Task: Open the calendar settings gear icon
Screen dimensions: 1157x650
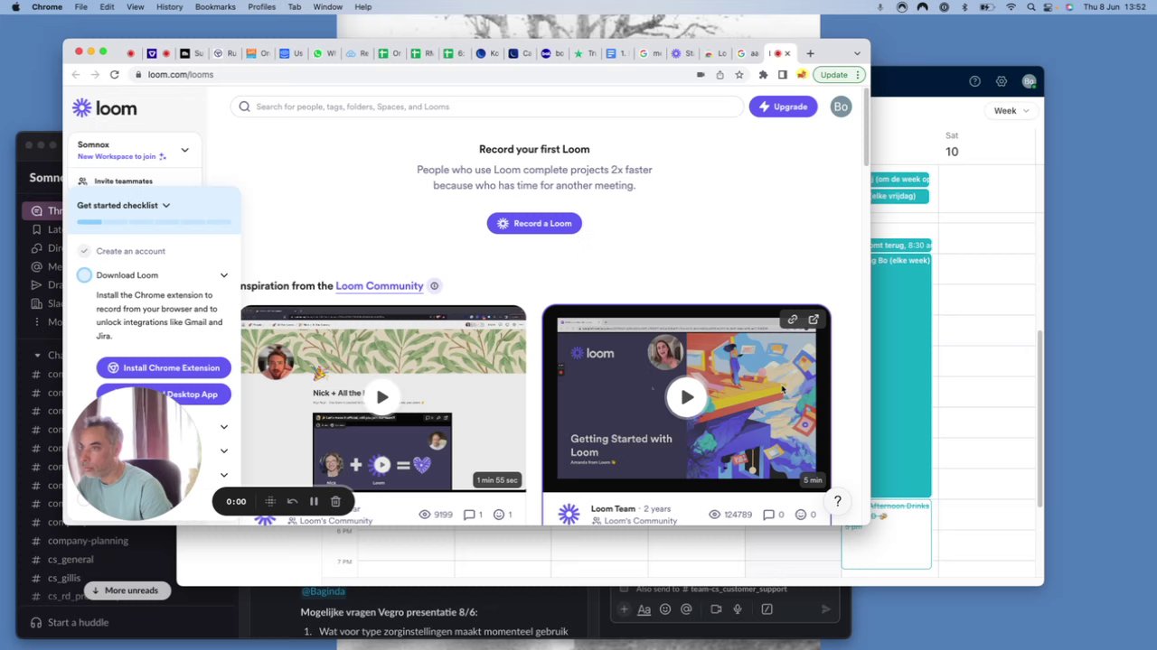Action: click(x=1002, y=81)
